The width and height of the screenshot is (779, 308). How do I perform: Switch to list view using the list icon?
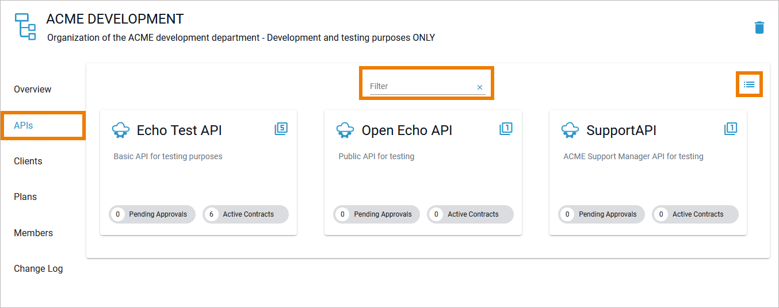click(x=749, y=84)
